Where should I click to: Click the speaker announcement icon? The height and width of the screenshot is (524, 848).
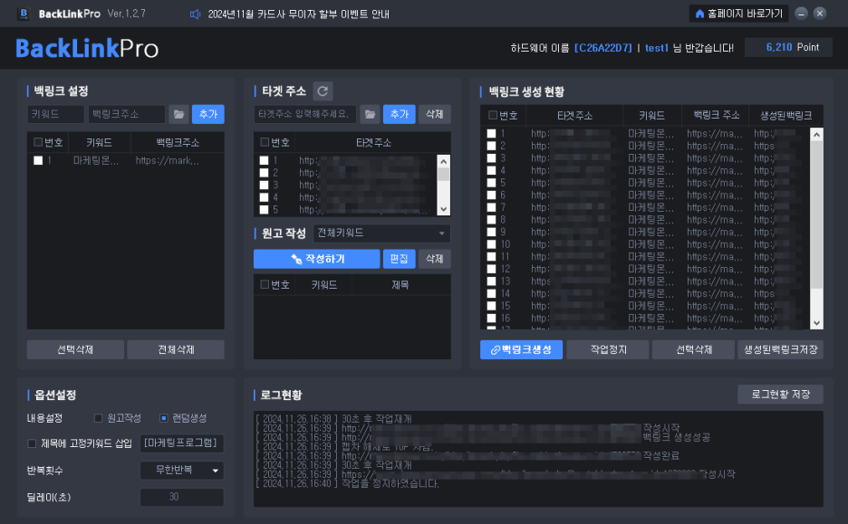(x=195, y=14)
